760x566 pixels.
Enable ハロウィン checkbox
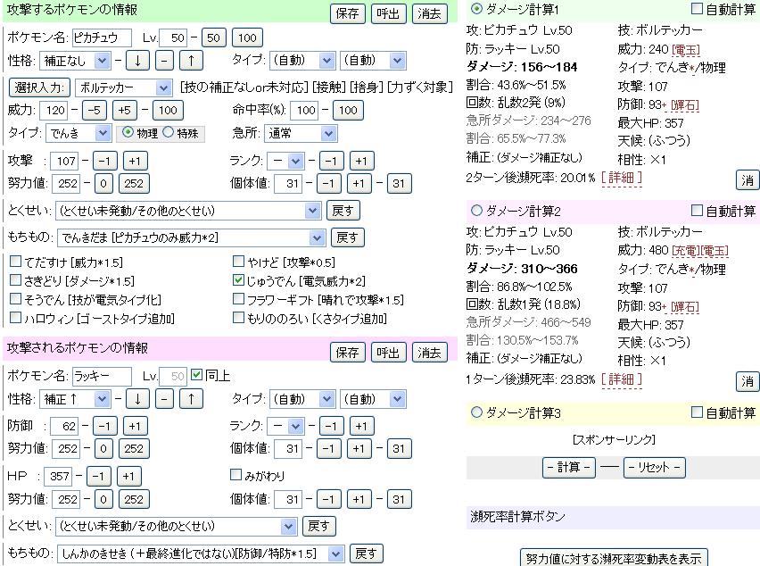pyautogui.click(x=15, y=317)
